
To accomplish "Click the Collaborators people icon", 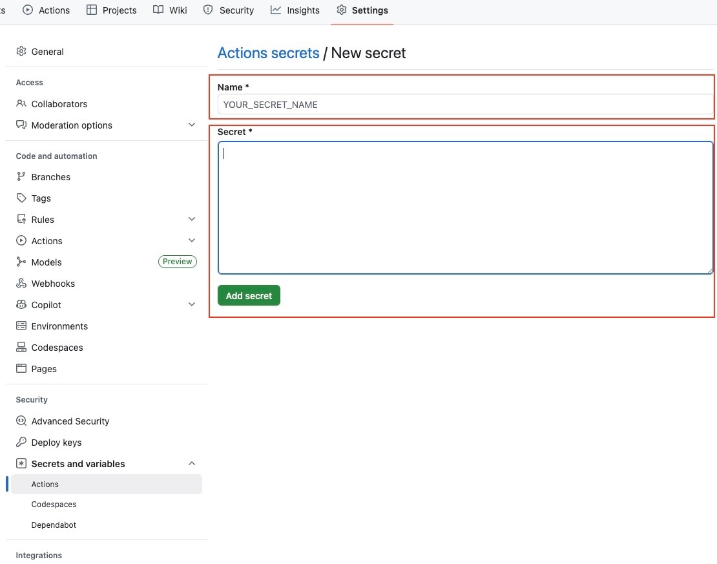I will pos(21,104).
